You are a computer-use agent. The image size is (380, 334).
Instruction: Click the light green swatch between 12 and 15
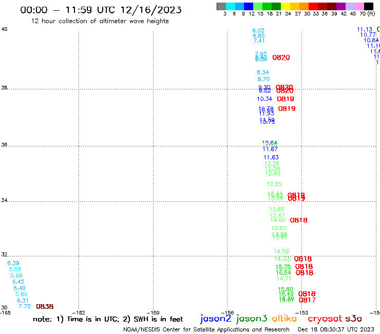pos(258,6)
